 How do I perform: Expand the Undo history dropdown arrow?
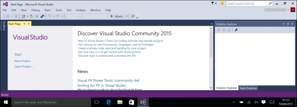click(53, 16)
